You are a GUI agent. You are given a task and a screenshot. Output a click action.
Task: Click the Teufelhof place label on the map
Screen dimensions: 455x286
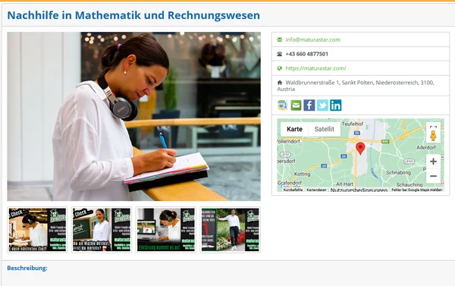coord(353,124)
